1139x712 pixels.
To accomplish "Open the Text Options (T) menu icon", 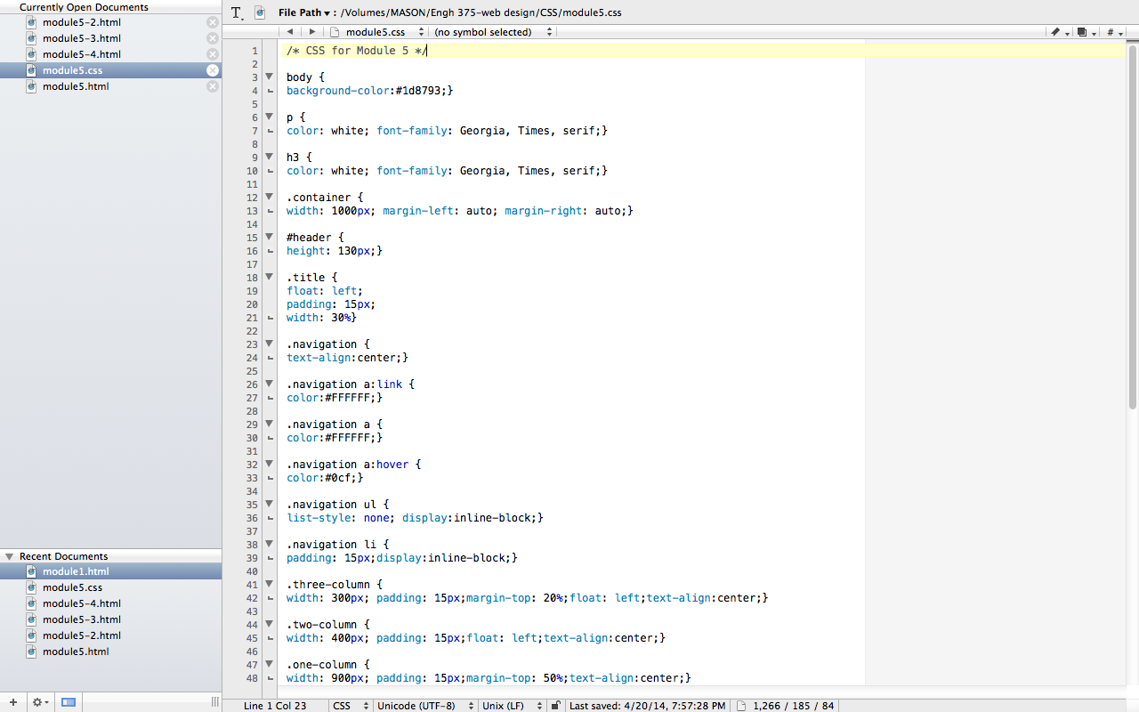I will [237, 12].
